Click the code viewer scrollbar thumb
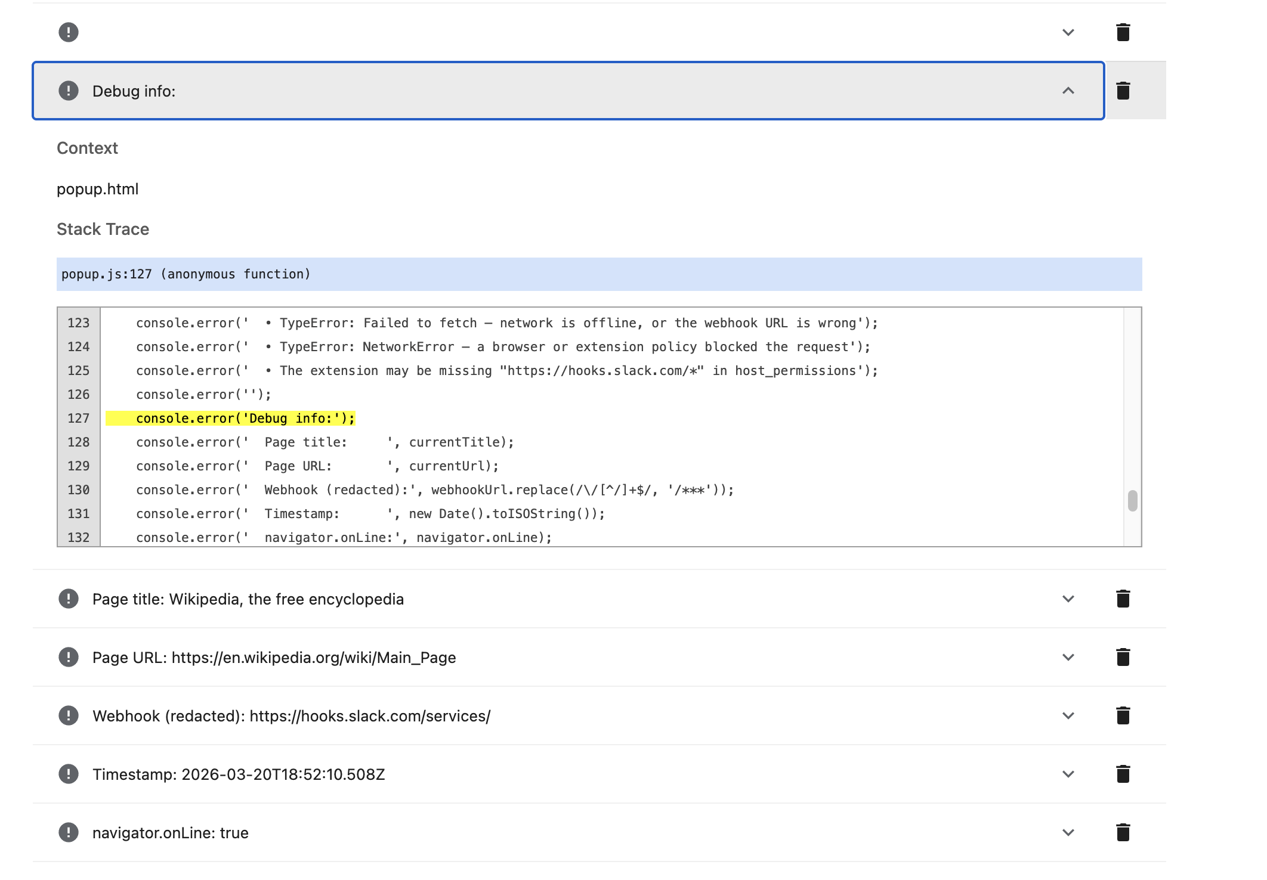The height and width of the screenshot is (880, 1267). coord(1132,501)
